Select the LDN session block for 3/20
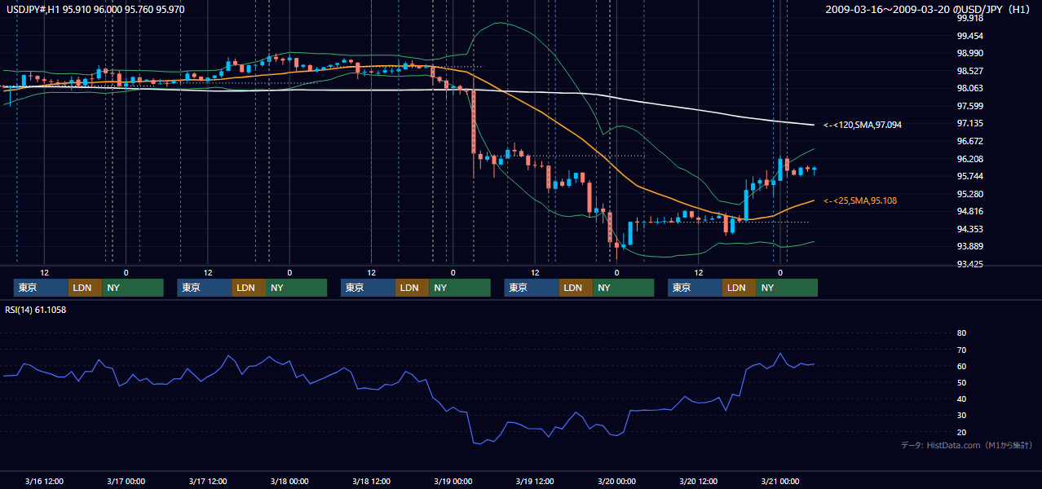The height and width of the screenshot is (489, 1042). click(740, 288)
